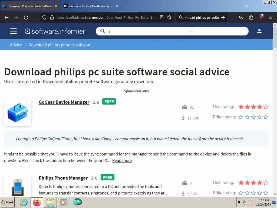The width and height of the screenshot is (277, 208).
Task: Click the page vertical scrollbar up arrow
Action: pos(275,25)
